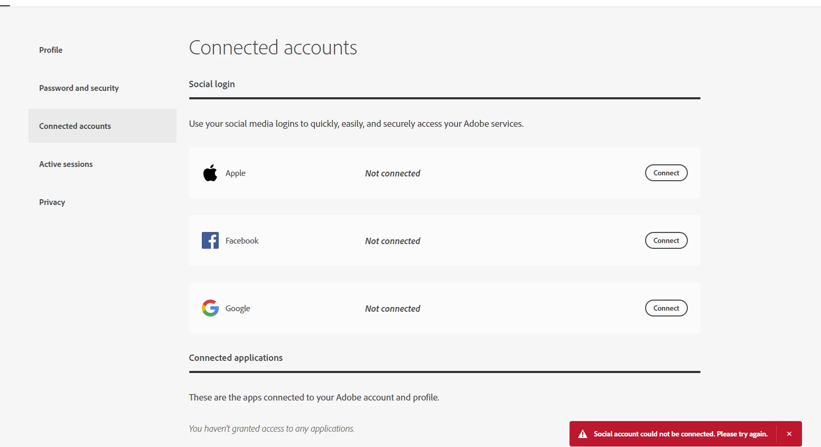Open the Profile section in sidebar
Viewport: 821px width, 447px height.
[51, 50]
